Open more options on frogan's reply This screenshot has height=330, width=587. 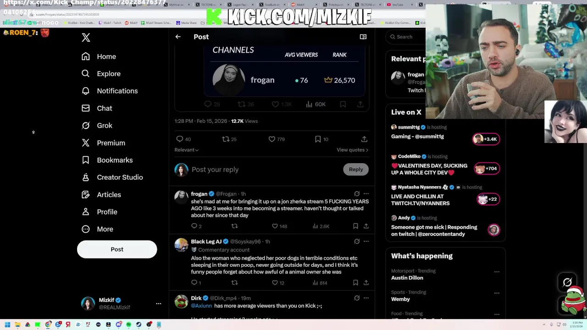point(366,194)
